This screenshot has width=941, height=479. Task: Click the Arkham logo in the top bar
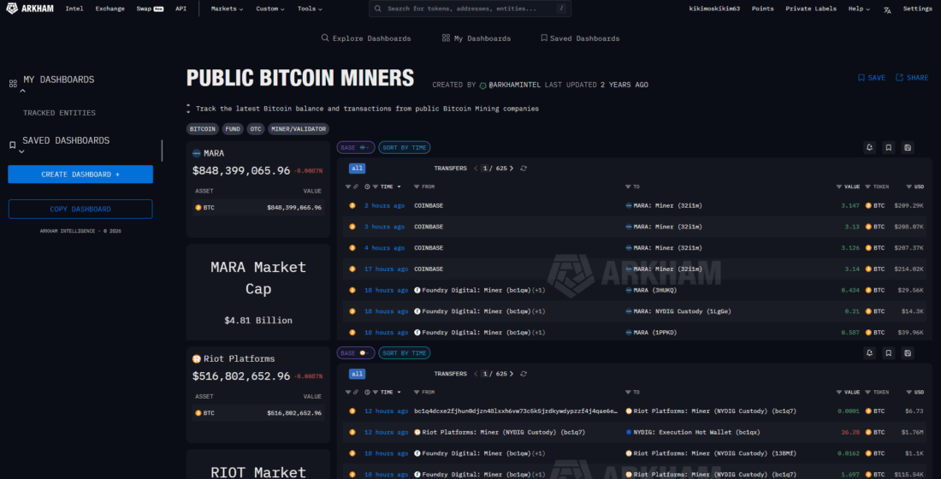[x=29, y=9]
